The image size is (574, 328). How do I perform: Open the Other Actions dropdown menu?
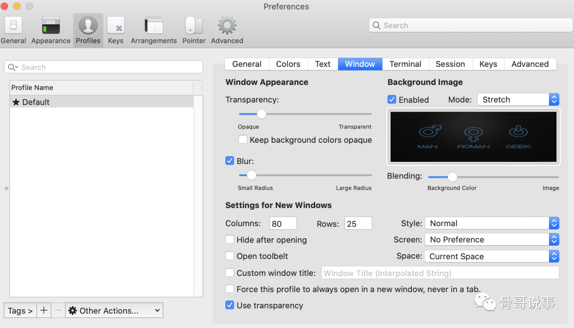[x=114, y=310]
